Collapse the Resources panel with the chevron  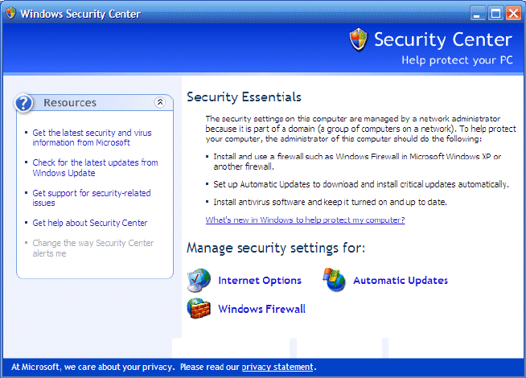(x=160, y=102)
